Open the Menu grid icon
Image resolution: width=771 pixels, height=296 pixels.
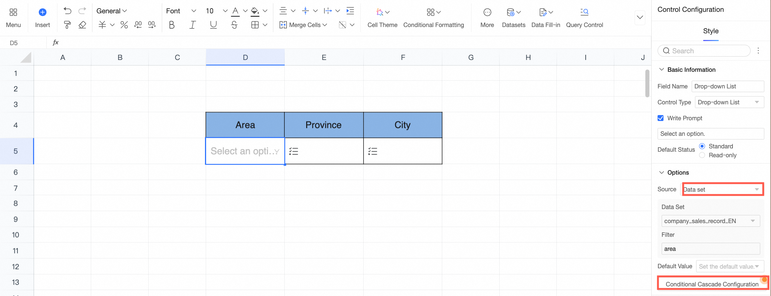click(13, 12)
